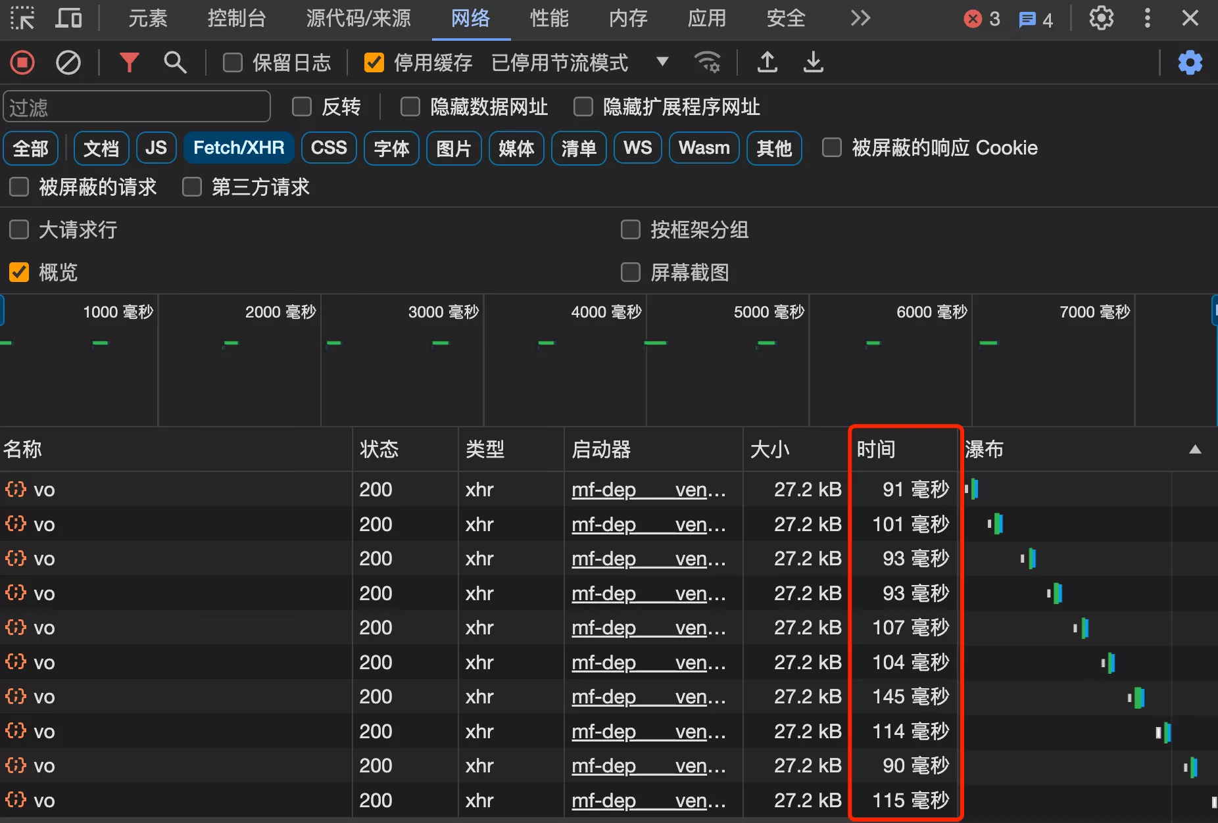This screenshot has width=1218, height=823.
Task: Click the 过滤 input field
Action: tap(137, 107)
